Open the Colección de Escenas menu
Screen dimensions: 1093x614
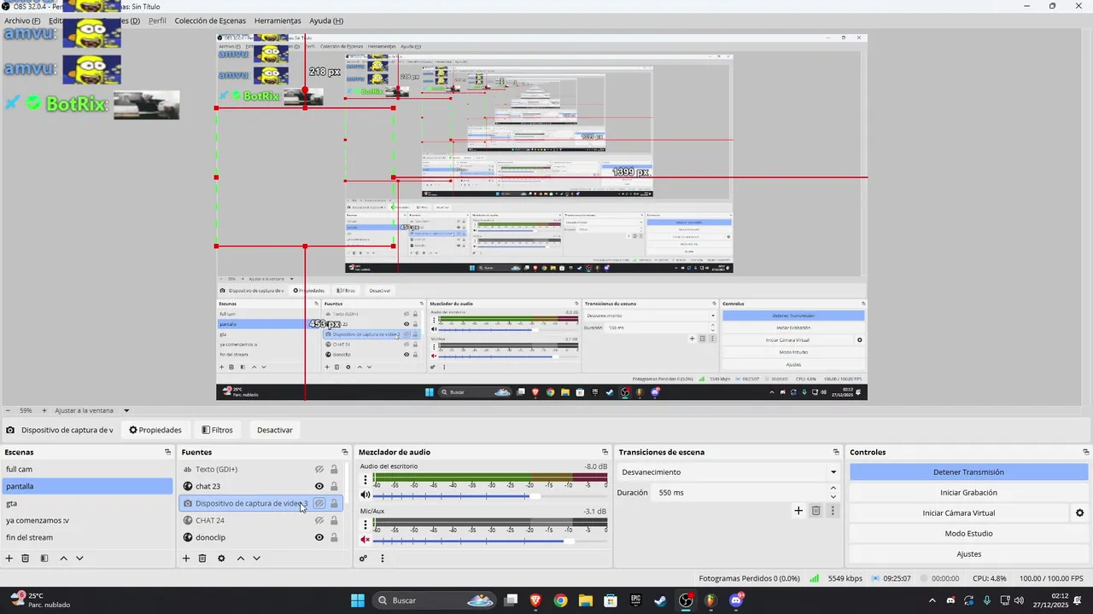click(210, 20)
